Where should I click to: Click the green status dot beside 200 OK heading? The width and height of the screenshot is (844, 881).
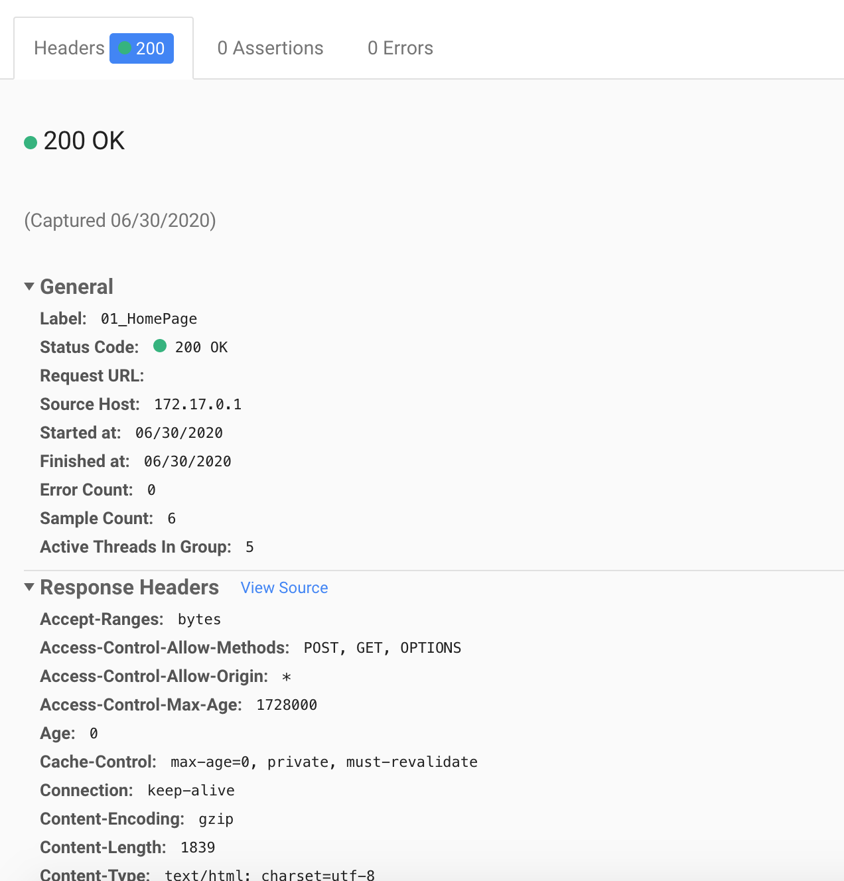click(x=31, y=142)
